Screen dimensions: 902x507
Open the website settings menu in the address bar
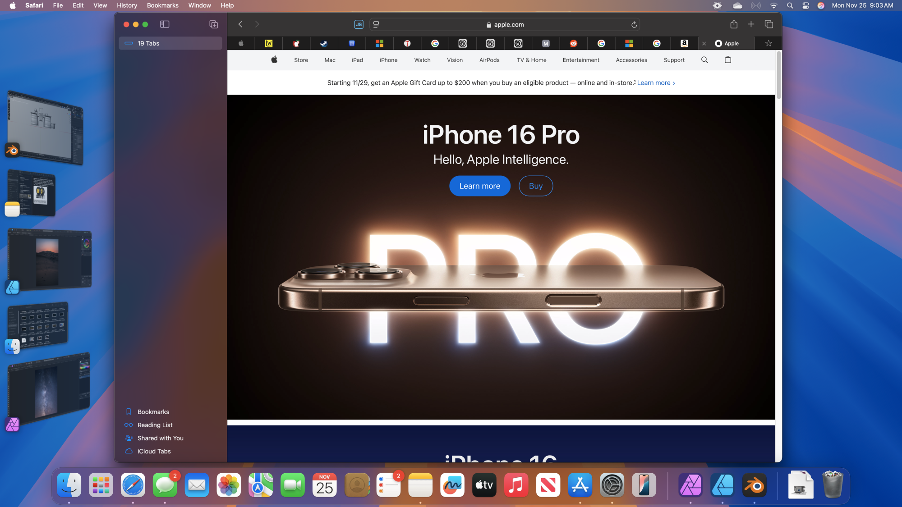(x=376, y=24)
